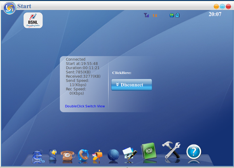Click the Start title text
The height and width of the screenshot is (168, 234).
tap(24, 6)
